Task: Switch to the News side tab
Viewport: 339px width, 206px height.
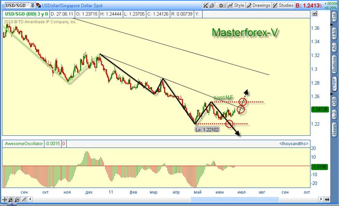Action: (334, 129)
